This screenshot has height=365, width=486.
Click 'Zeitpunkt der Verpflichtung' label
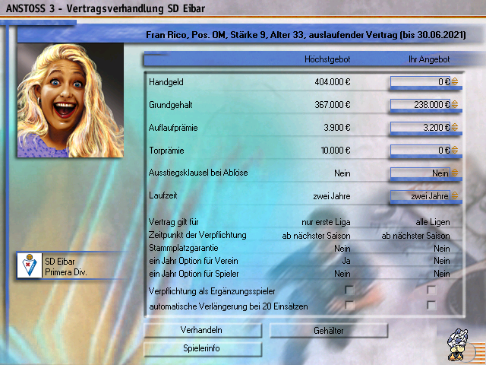pyautogui.click(x=197, y=235)
